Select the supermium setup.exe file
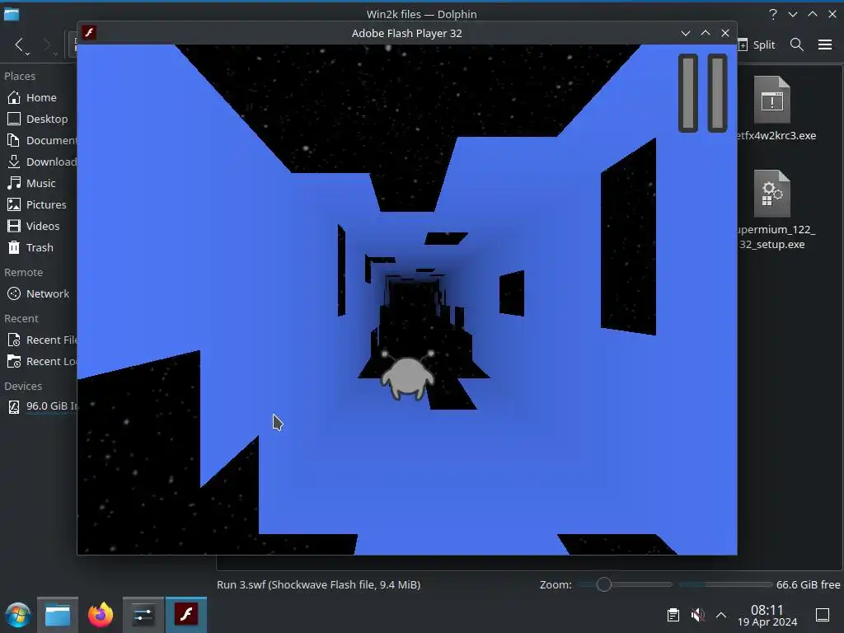Image resolution: width=844 pixels, height=633 pixels. pyautogui.click(x=775, y=210)
